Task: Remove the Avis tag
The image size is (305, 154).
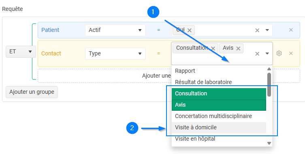Action: (x=238, y=49)
